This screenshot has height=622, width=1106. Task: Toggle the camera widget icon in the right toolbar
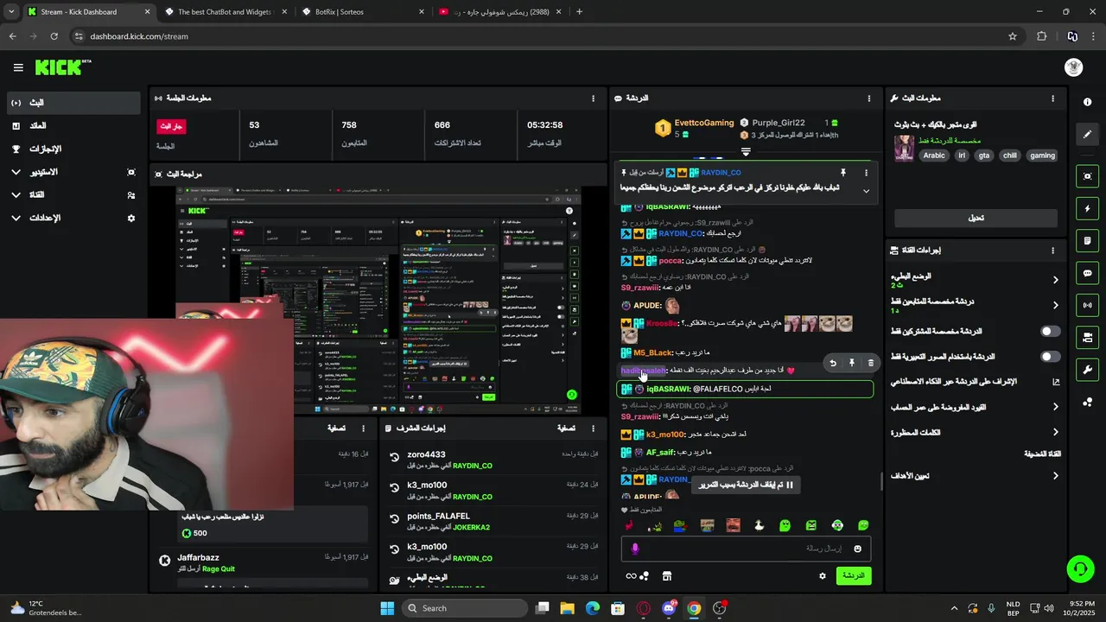coord(1087,337)
